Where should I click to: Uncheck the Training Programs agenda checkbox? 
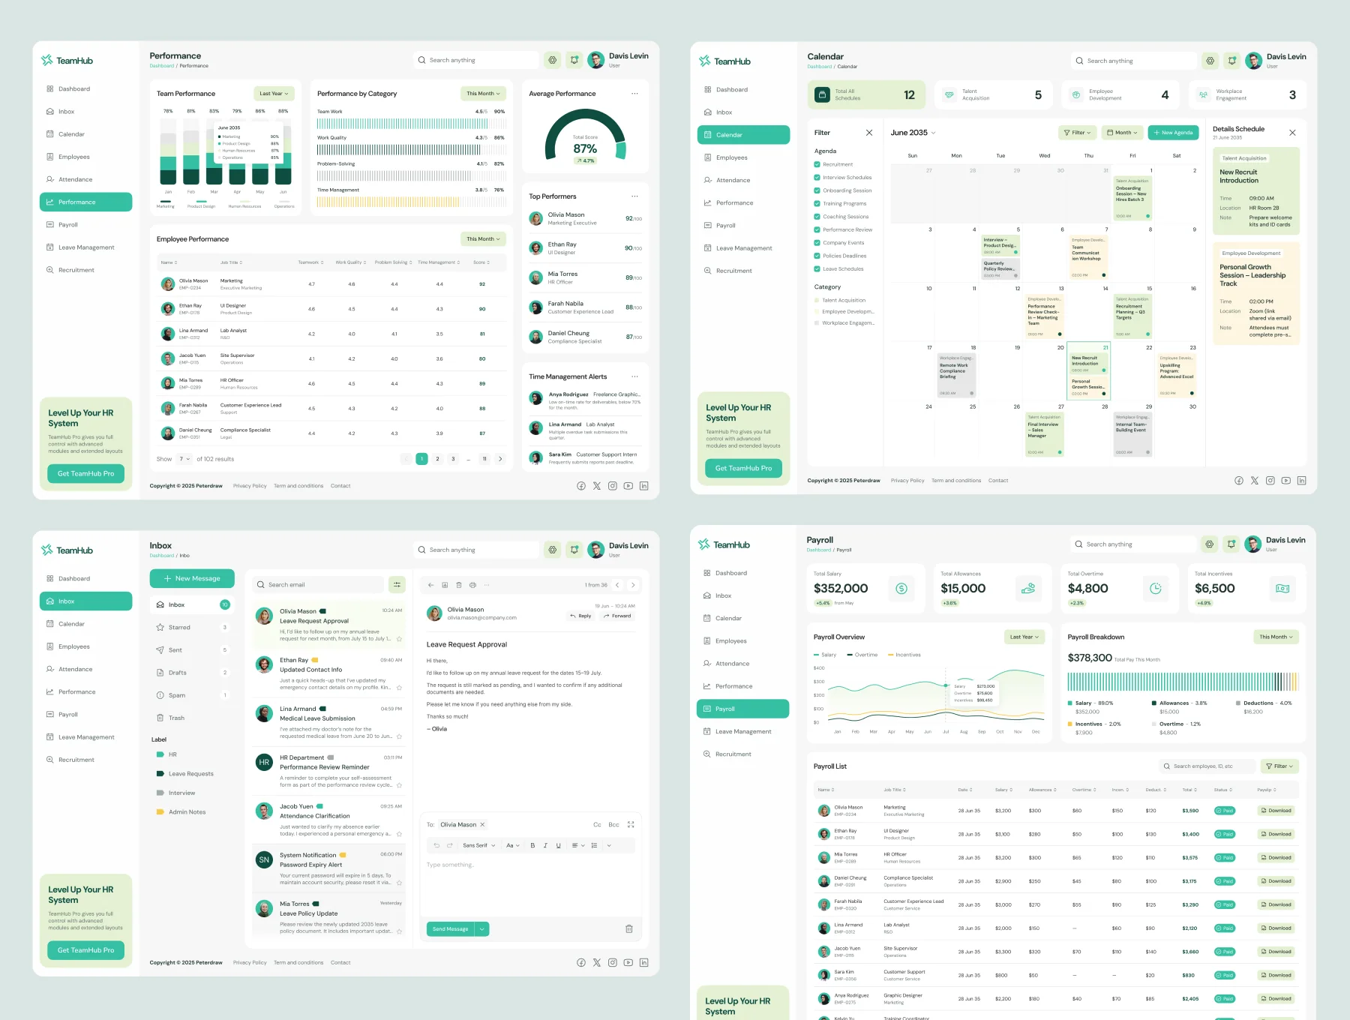817,203
